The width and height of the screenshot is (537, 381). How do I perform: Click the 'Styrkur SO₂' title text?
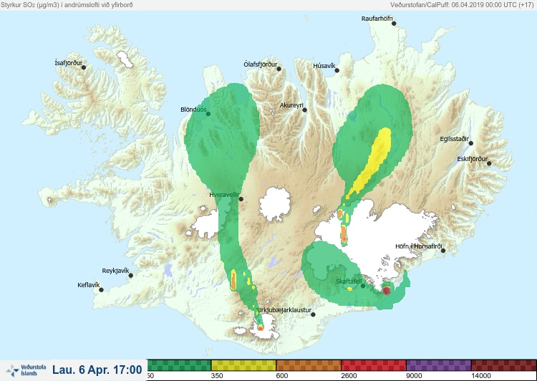[x=67, y=5]
